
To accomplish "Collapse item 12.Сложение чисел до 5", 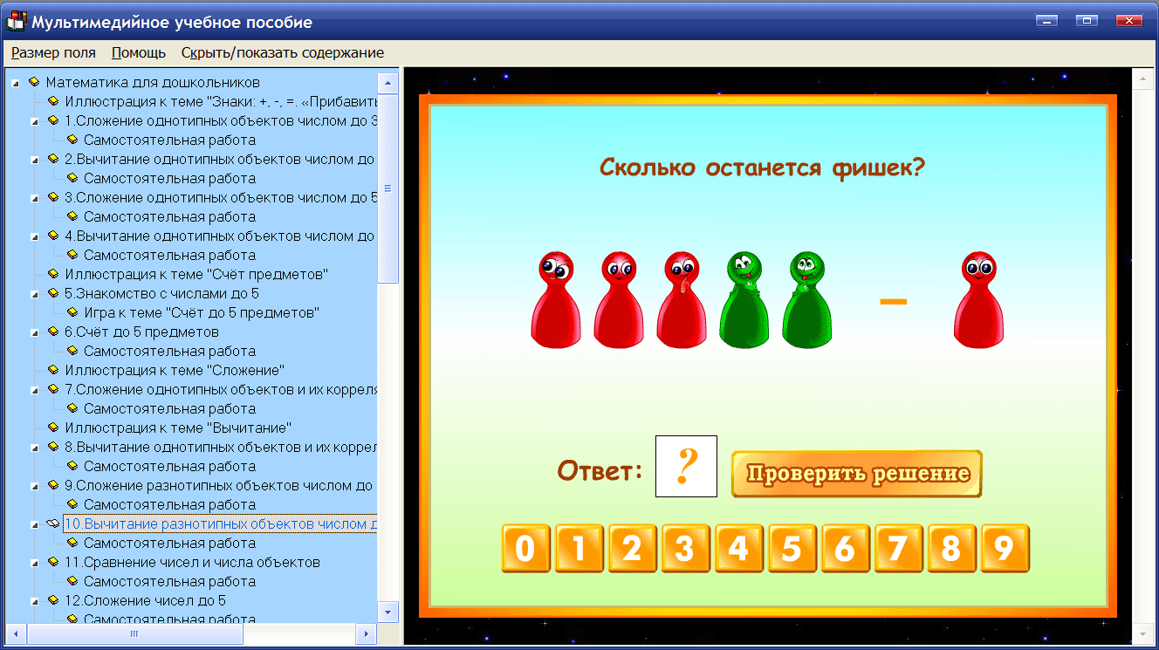I will tap(34, 601).
